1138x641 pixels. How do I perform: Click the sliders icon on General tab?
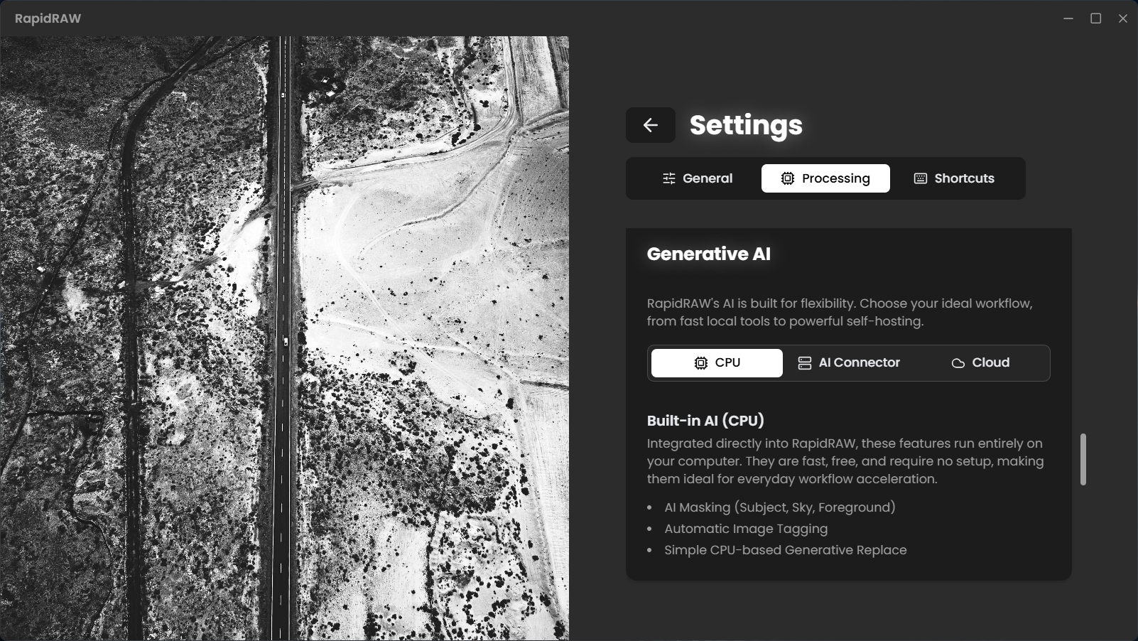(669, 178)
